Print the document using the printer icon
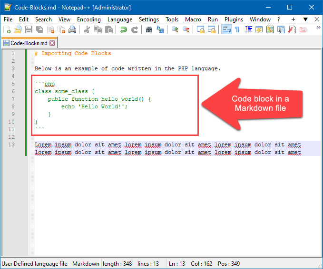Viewport: 323px width, 269px height. 72,29
